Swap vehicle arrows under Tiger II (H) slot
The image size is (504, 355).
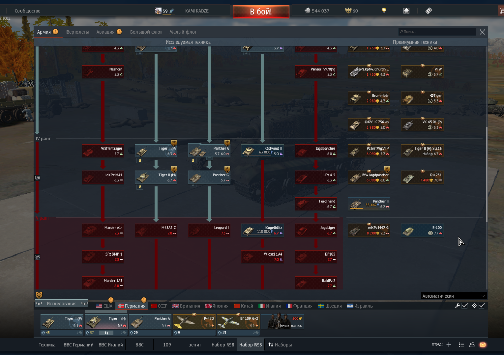click(106, 333)
